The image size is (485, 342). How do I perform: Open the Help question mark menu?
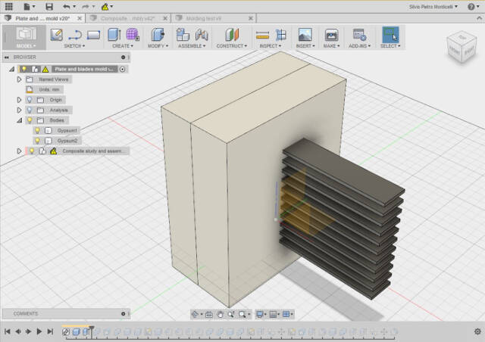(472, 7)
